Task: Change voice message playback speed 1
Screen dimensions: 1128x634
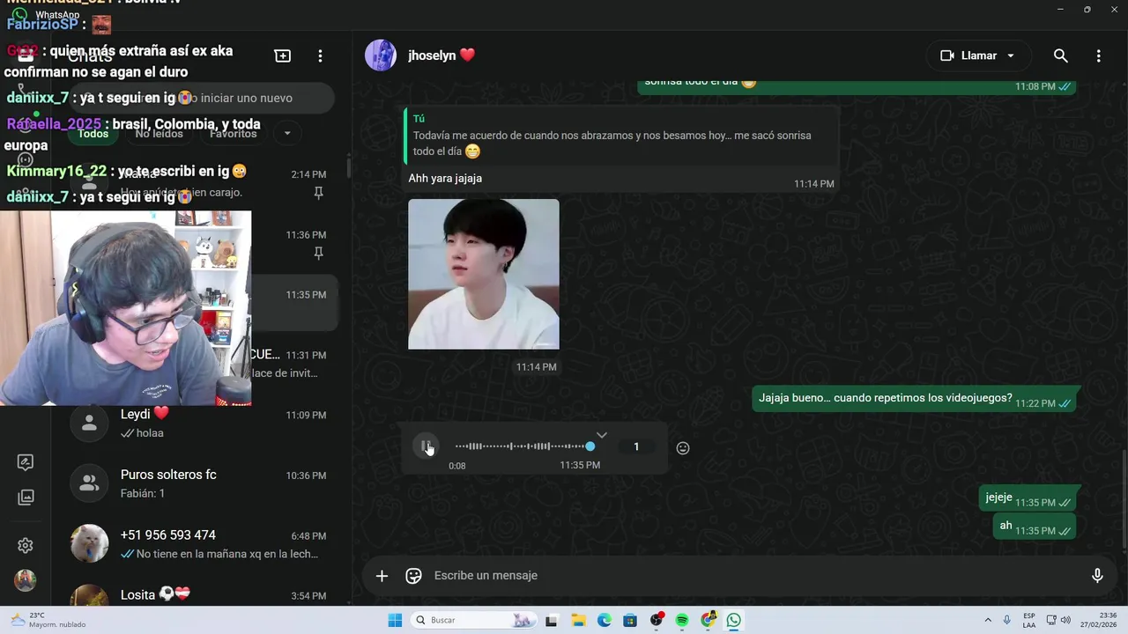Action: tap(636, 446)
